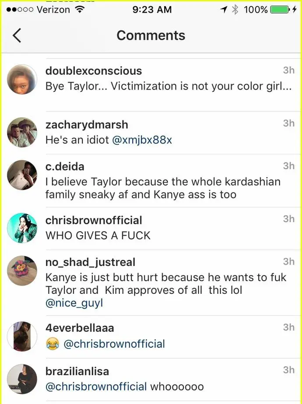The image size is (302, 404).
Task: Tap @chrisbrownofficial mention in brazilianlisa's comment
Action: click(x=96, y=387)
